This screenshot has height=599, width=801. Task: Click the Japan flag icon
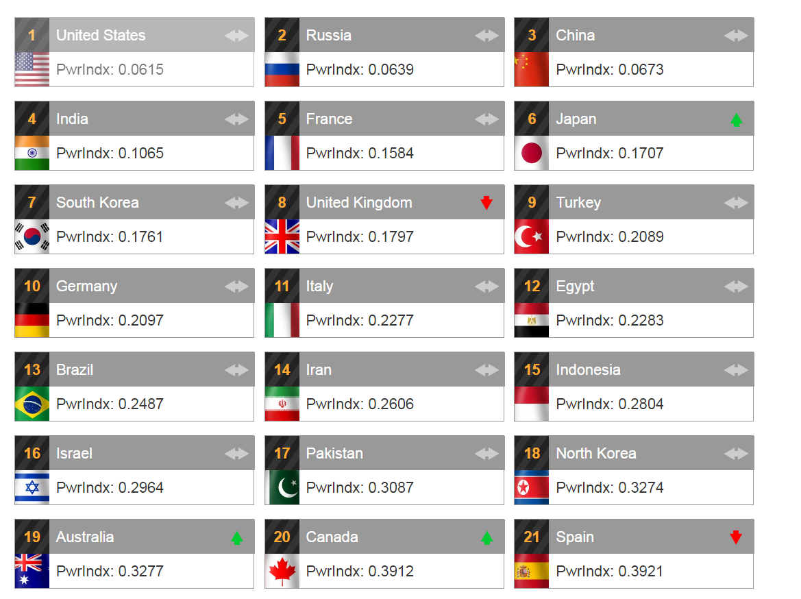(531, 153)
